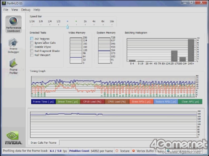Image resolution: width=209 pixels, height=156 pixels.
Task: Check Ignore Draw Calls option
Action: pos(32,43)
